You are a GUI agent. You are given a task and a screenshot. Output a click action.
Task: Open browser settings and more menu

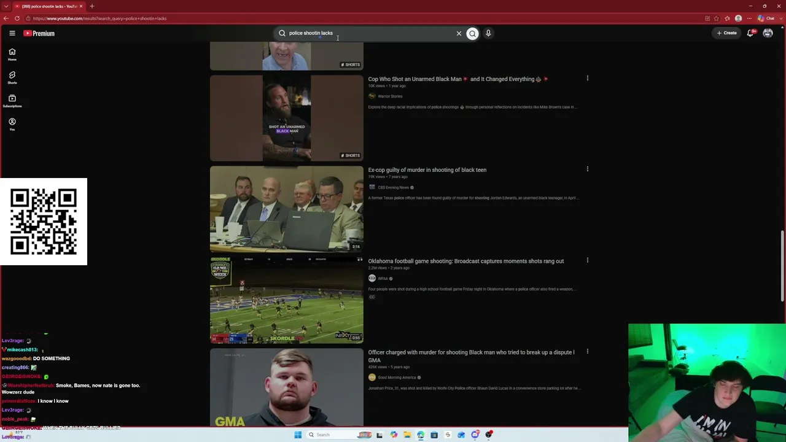click(x=749, y=18)
